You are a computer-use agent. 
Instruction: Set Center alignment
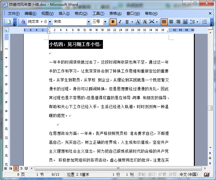click(171, 22)
